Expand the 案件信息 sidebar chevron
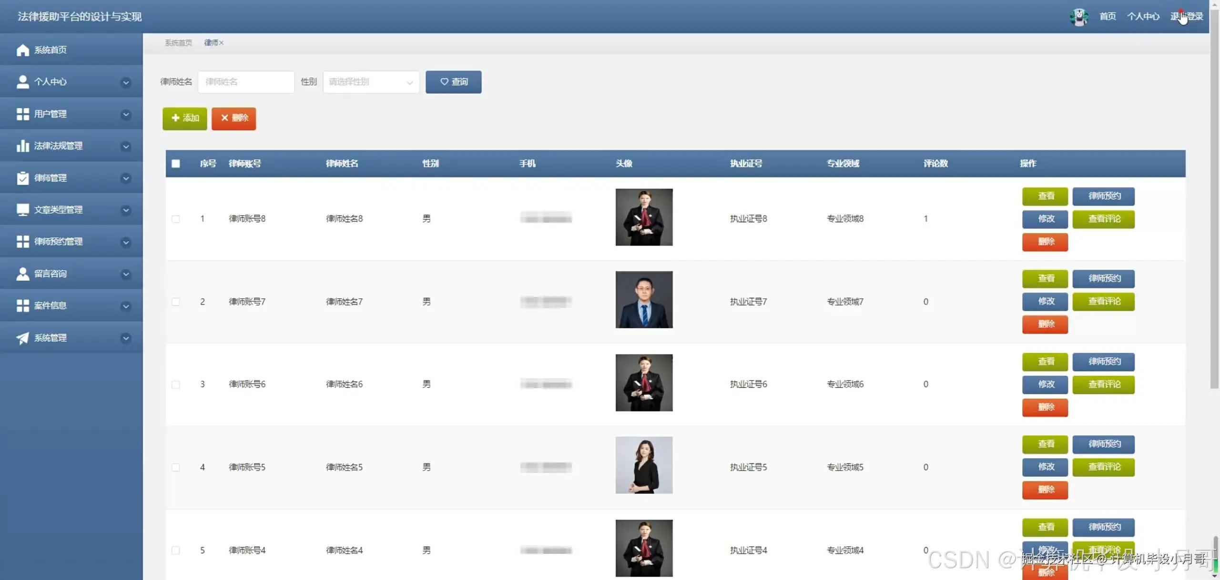Screen dimensions: 1220x580 [126, 306]
